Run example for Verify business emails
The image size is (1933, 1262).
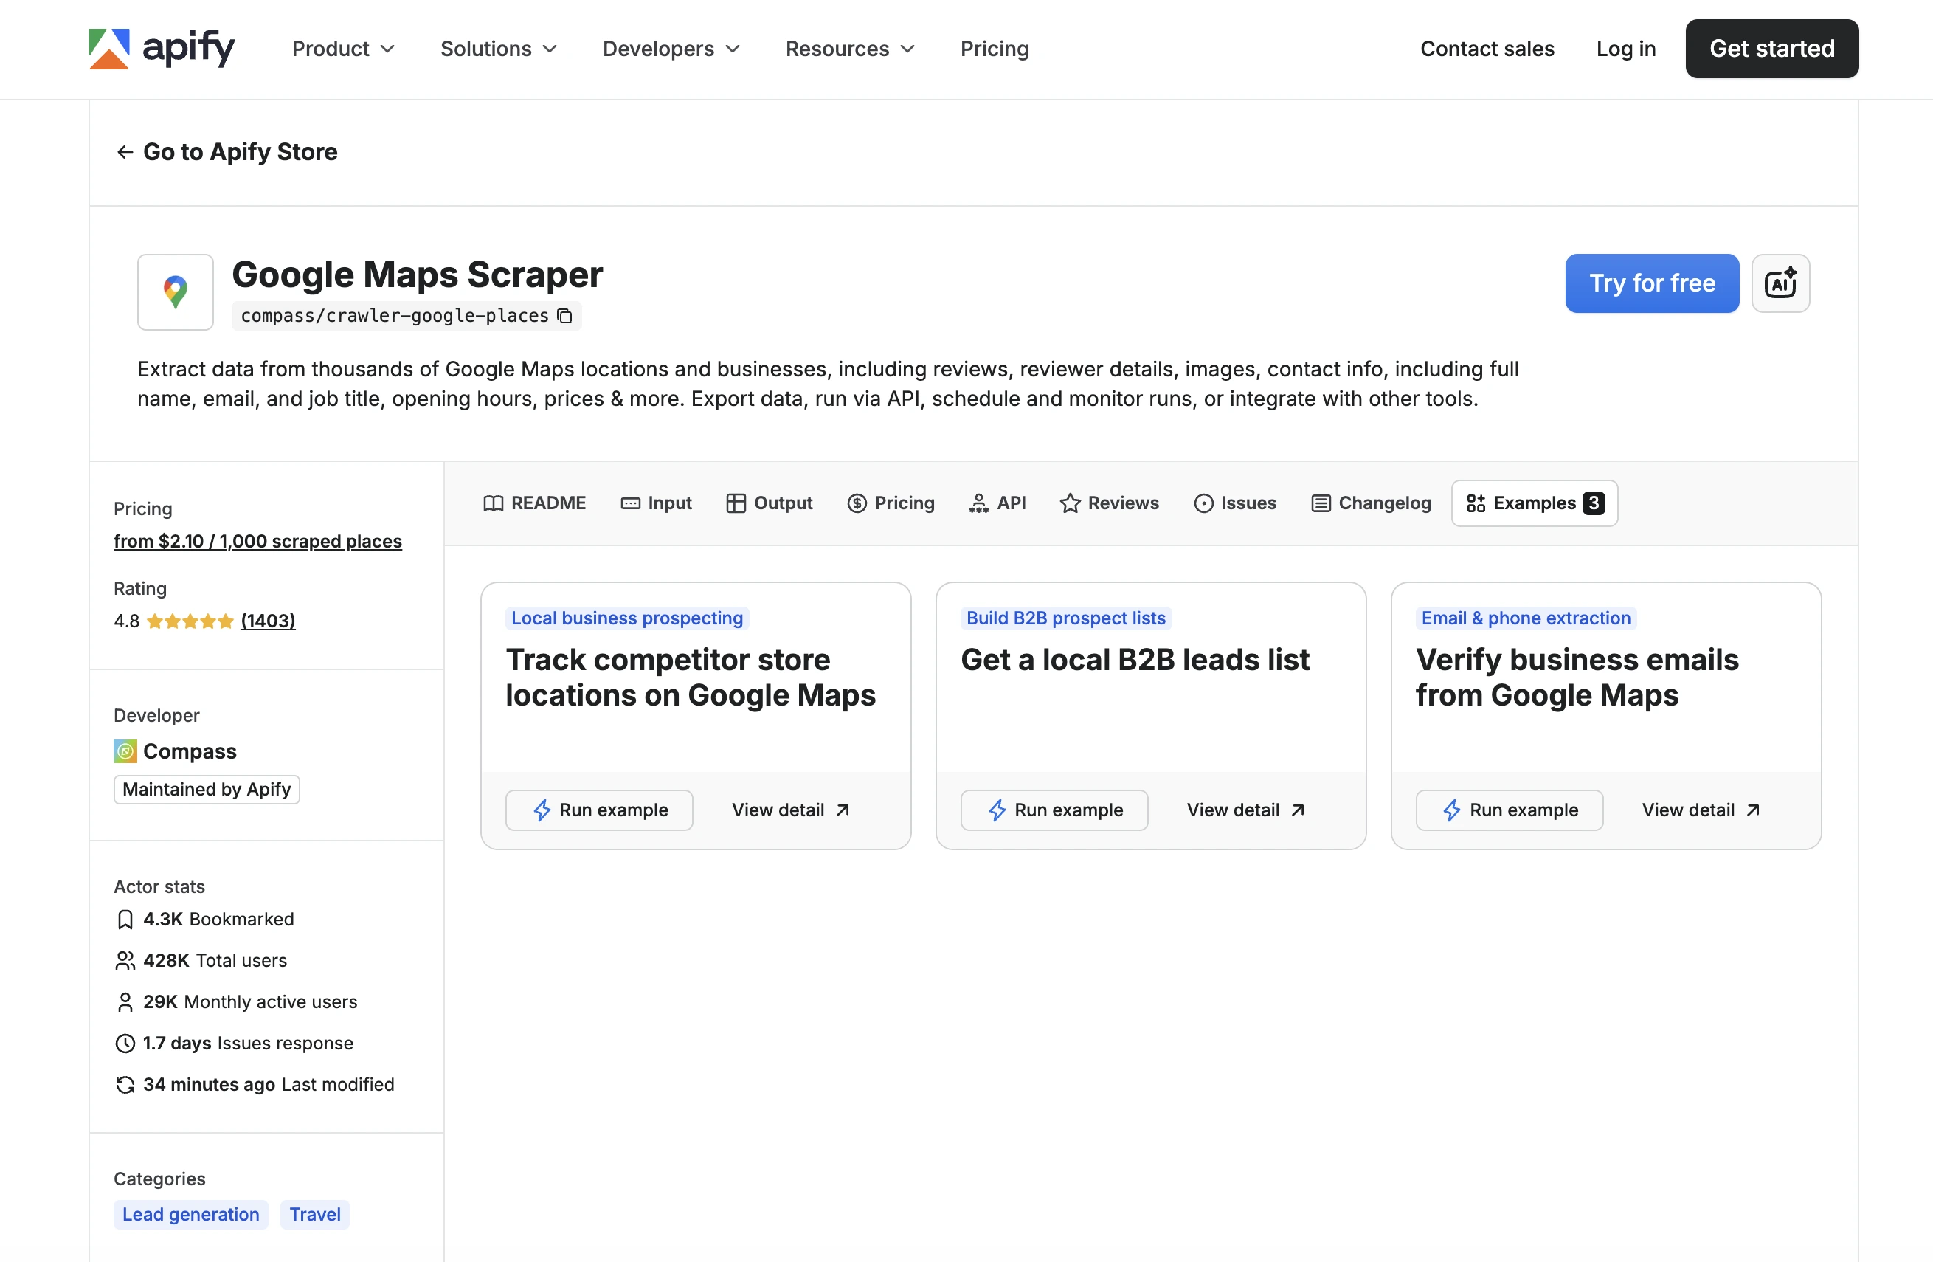(x=1509, y=810)
